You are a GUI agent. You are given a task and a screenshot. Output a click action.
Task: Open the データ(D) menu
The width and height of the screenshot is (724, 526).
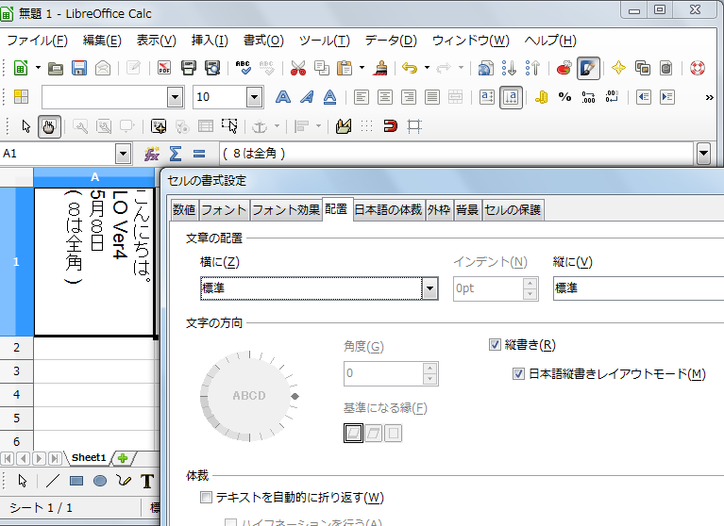391,41
